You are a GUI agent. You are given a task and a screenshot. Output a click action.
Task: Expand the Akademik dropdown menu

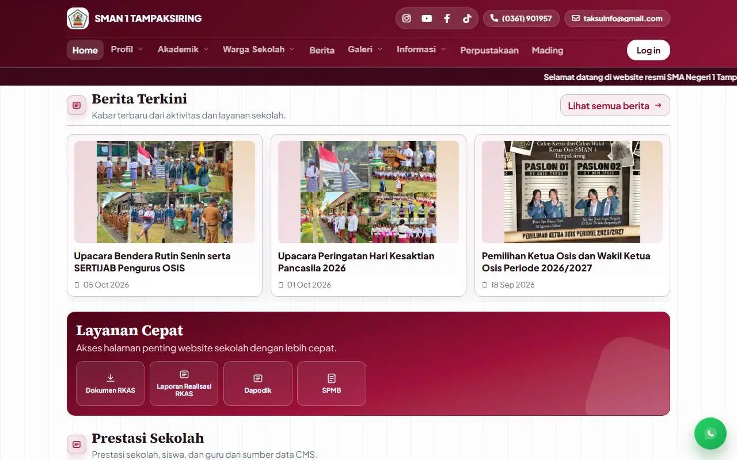[183, 49]
